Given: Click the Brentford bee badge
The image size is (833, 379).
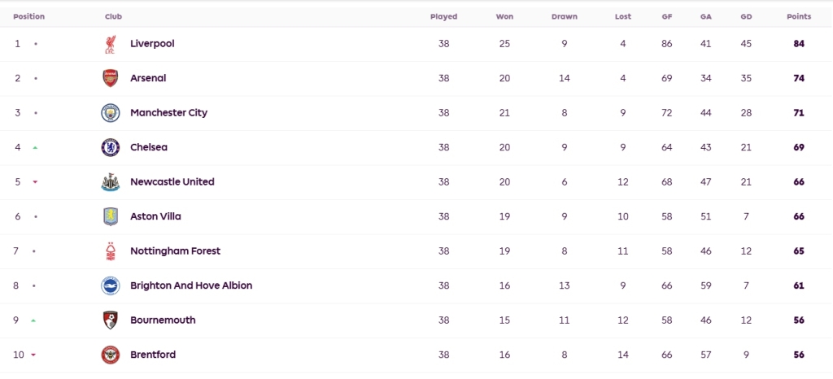Looking at the screenshot, I should (x=111, y=355).
